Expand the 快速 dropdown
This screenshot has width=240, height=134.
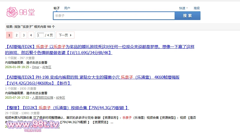[x=183, y=8]
